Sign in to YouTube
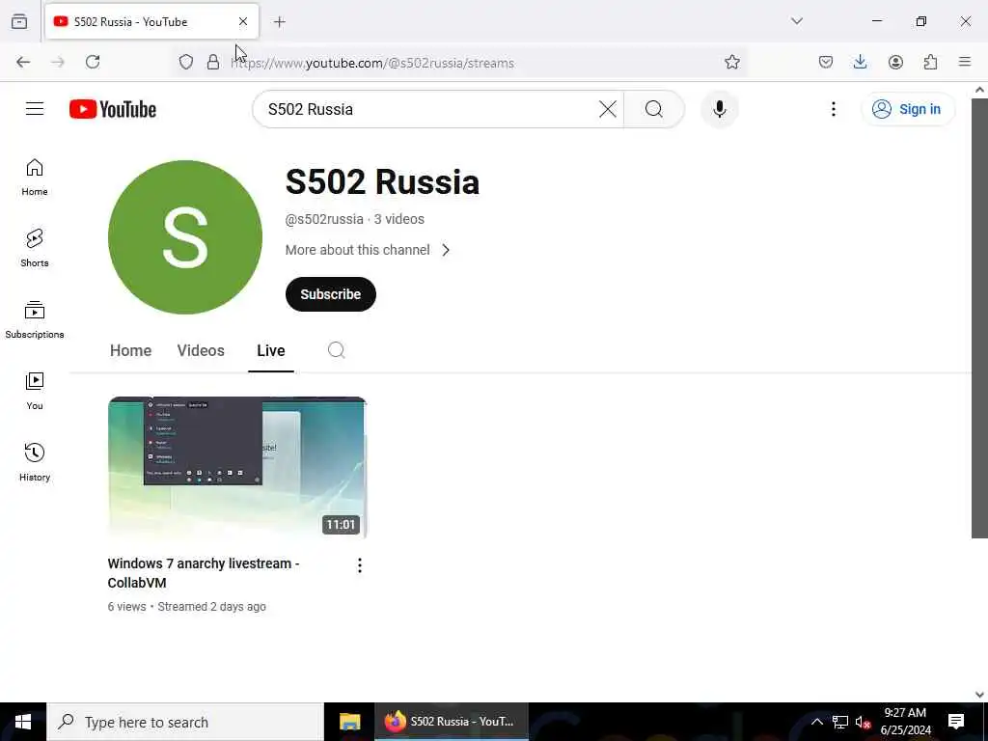Image resolution: width=988 pixels, height=741 pixels. click(x=907, y=109)
